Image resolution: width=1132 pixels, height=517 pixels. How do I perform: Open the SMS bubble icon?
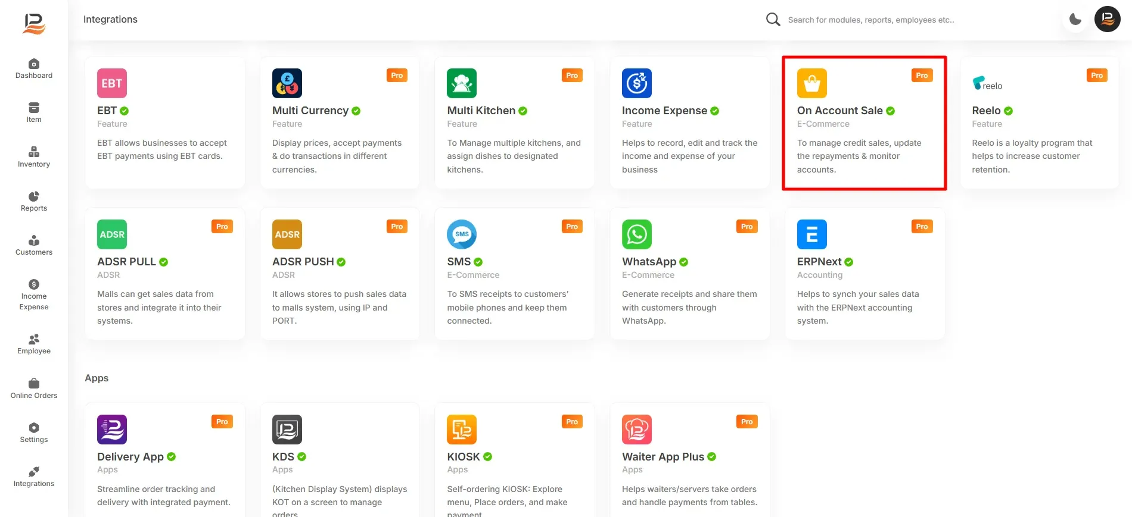click(x=462, y=234)
